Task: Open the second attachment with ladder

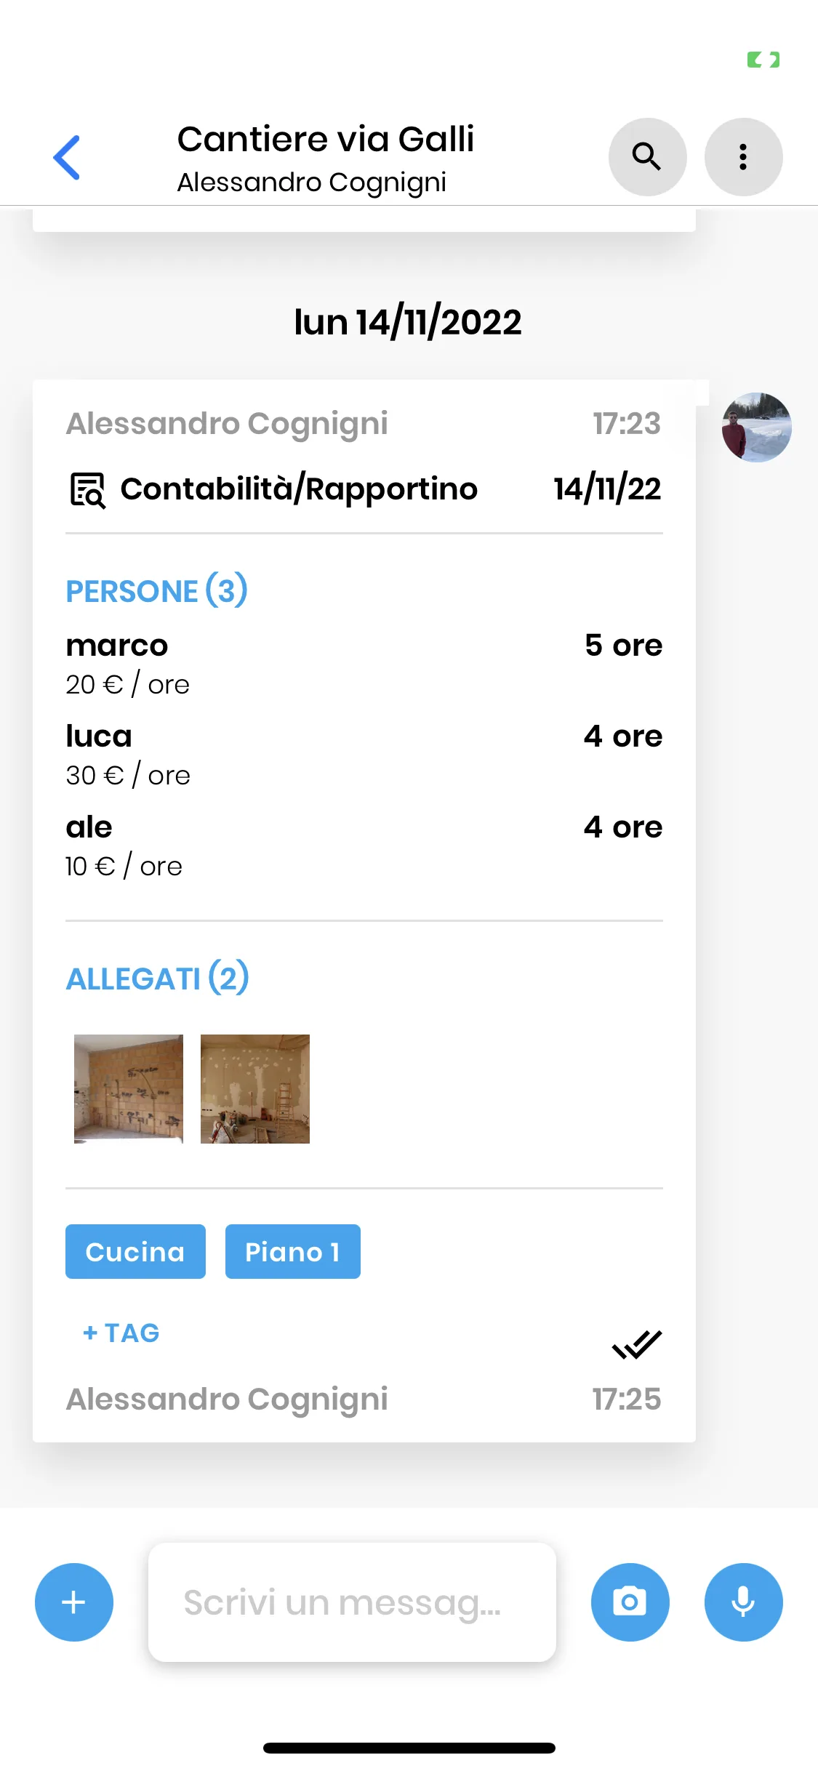Action: click(255, 1089)
